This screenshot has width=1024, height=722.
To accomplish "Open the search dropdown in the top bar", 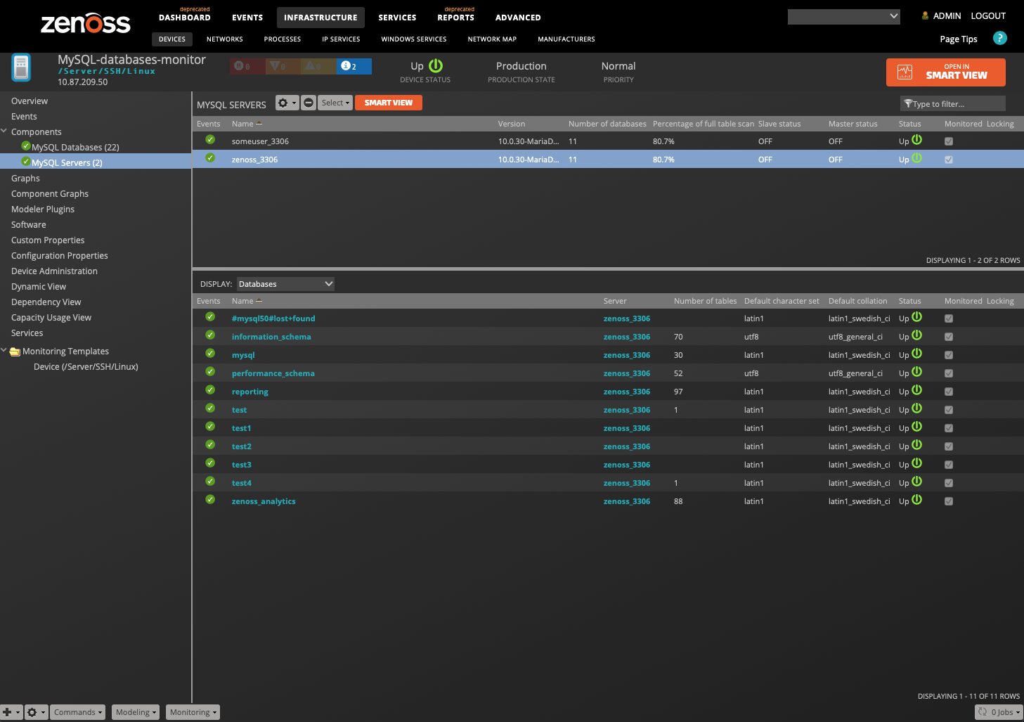I will pos(894,16).
